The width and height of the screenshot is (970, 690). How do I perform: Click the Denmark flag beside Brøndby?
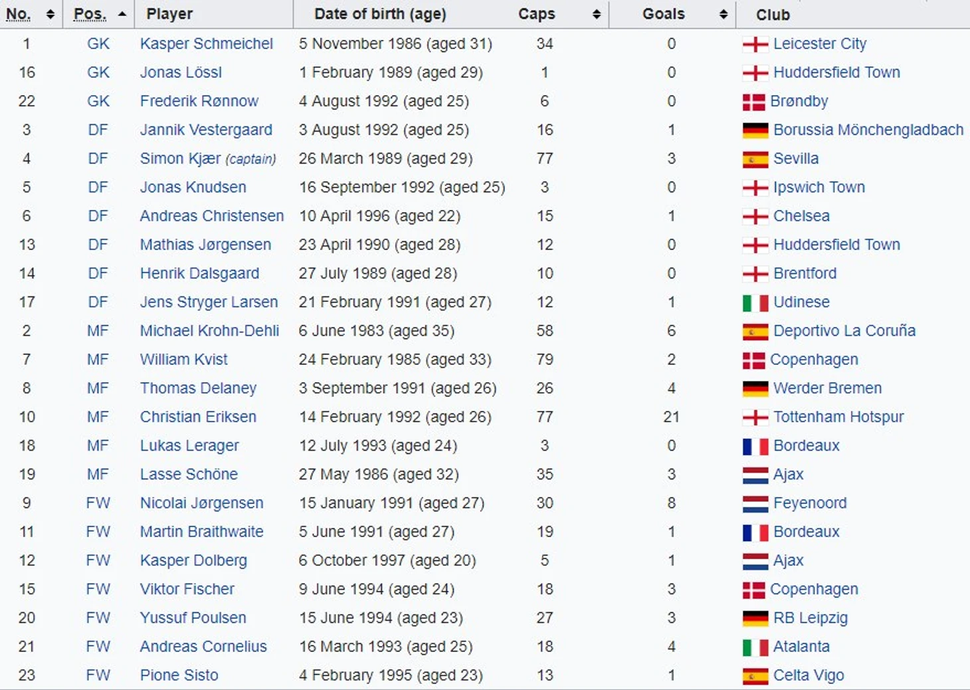coord(754,102)
